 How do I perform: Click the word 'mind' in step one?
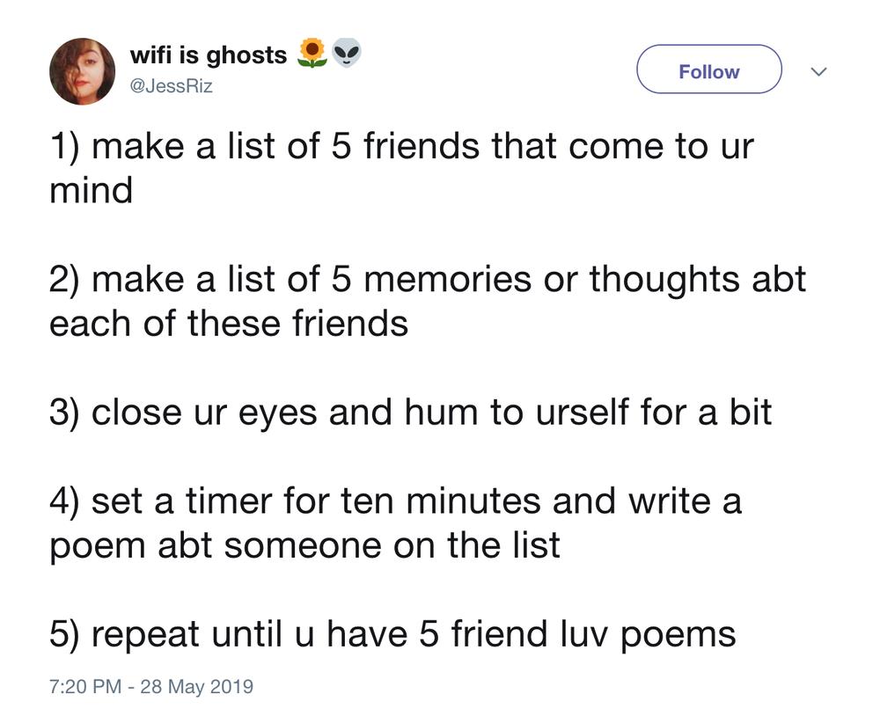click(x=91, y=190)
